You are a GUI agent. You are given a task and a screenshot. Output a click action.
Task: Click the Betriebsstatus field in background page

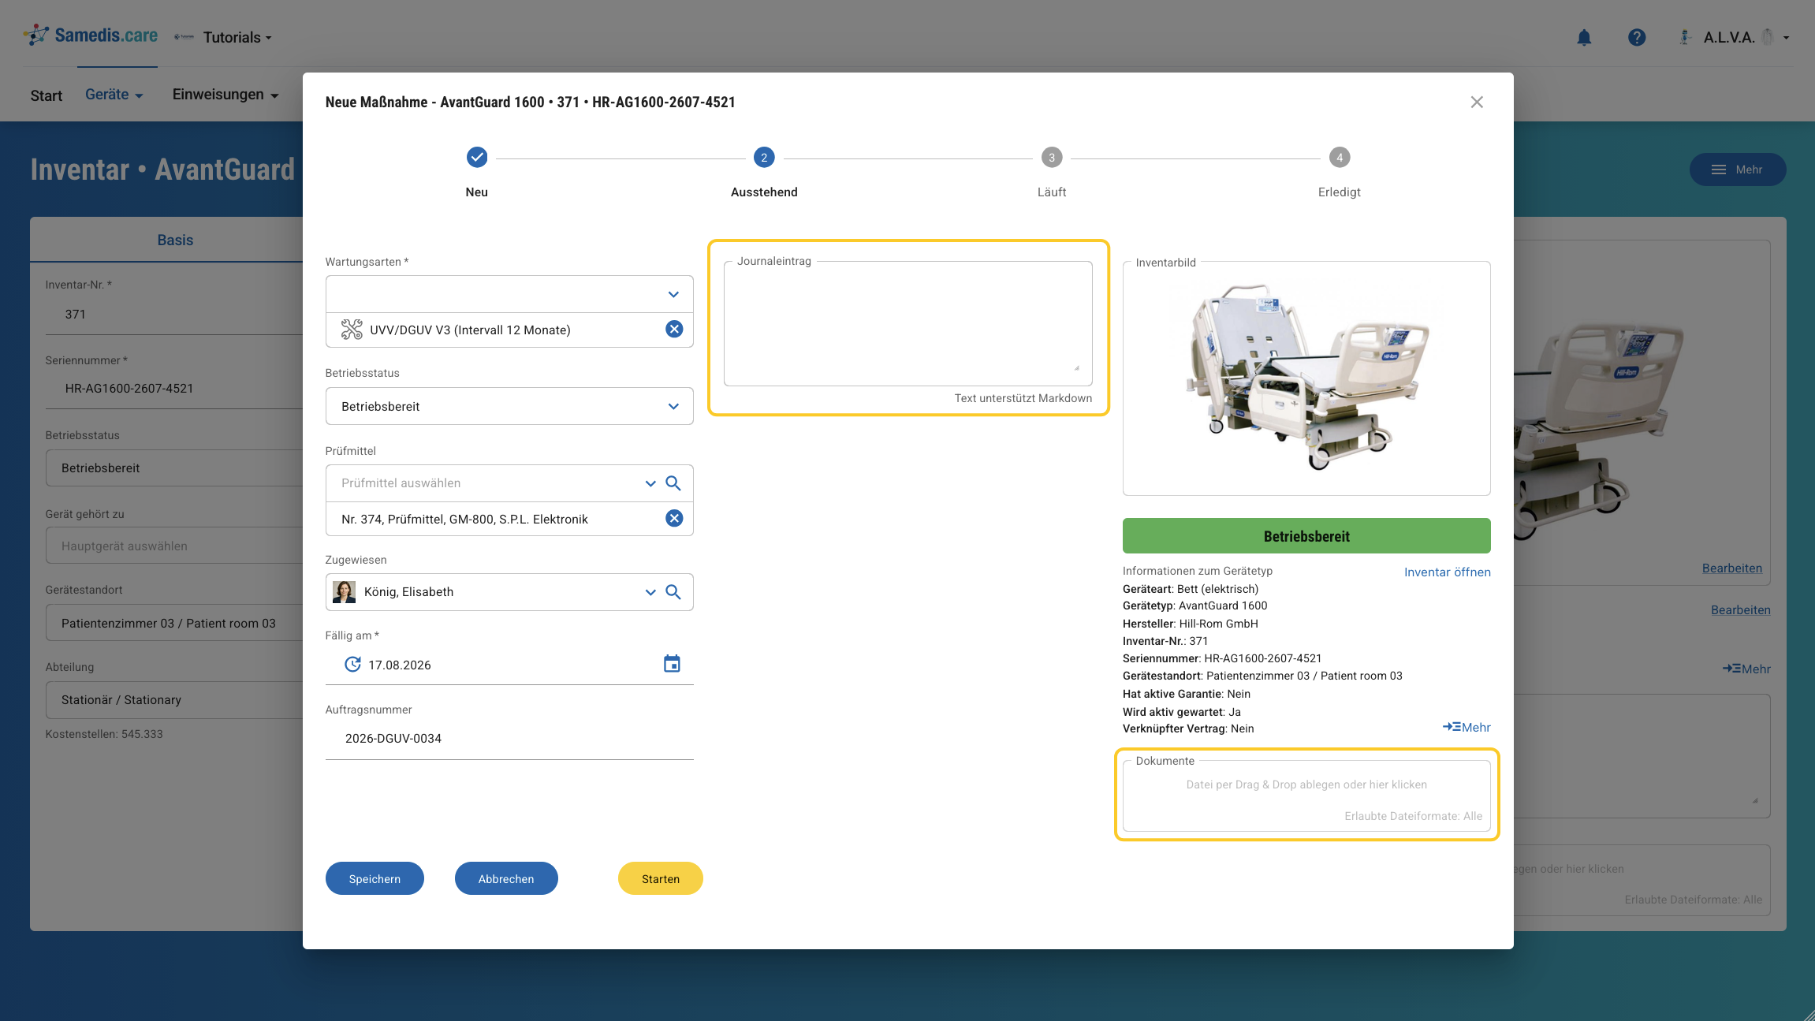click(173, 468)
